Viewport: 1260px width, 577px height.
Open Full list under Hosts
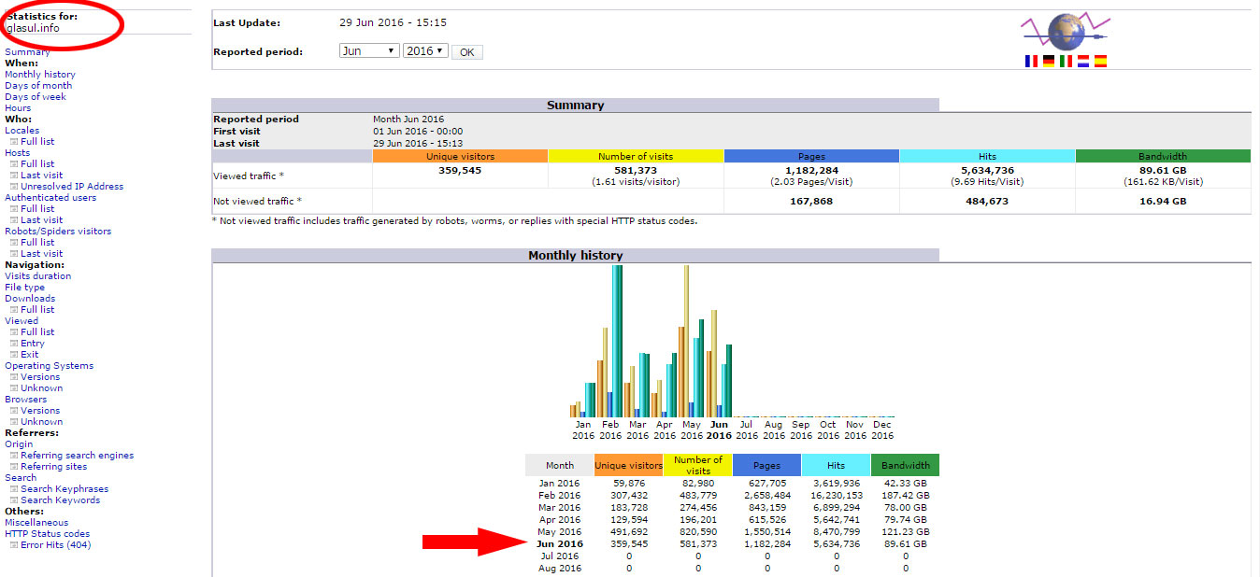point(37,164)
